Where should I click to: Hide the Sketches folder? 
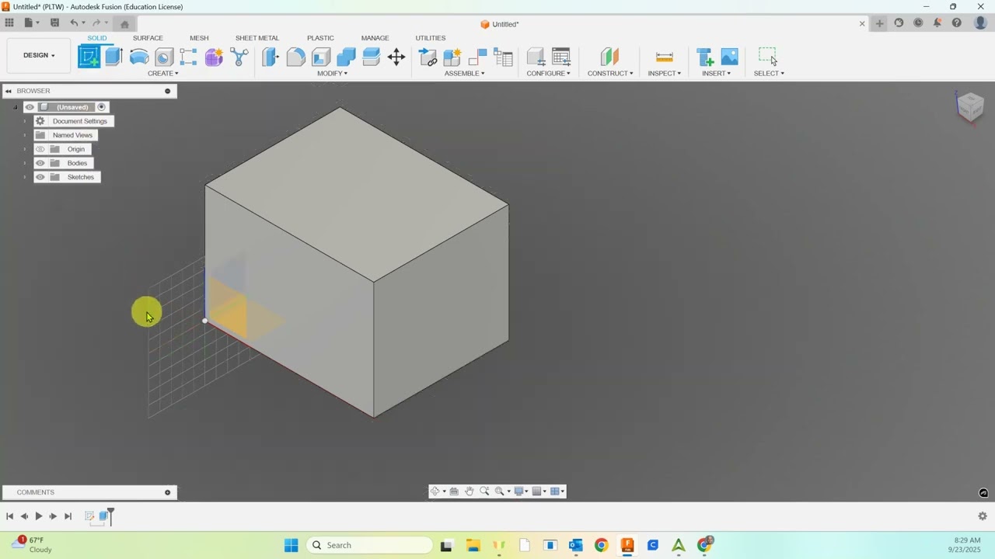(x=40, y=177)
